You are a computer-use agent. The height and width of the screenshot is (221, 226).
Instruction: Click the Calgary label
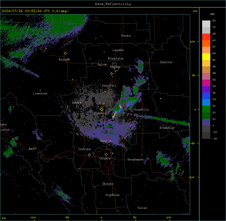coord(105,158)
